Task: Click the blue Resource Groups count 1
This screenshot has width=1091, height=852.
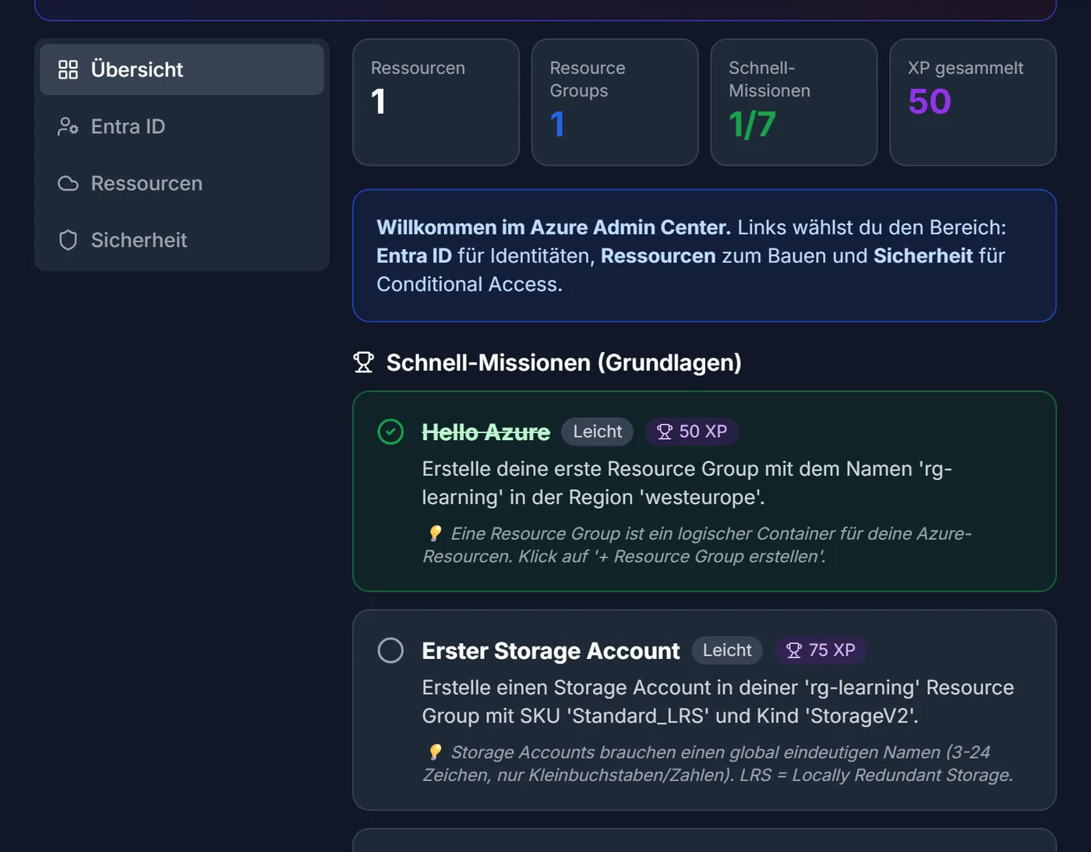Action: click(x=557, y=125)
